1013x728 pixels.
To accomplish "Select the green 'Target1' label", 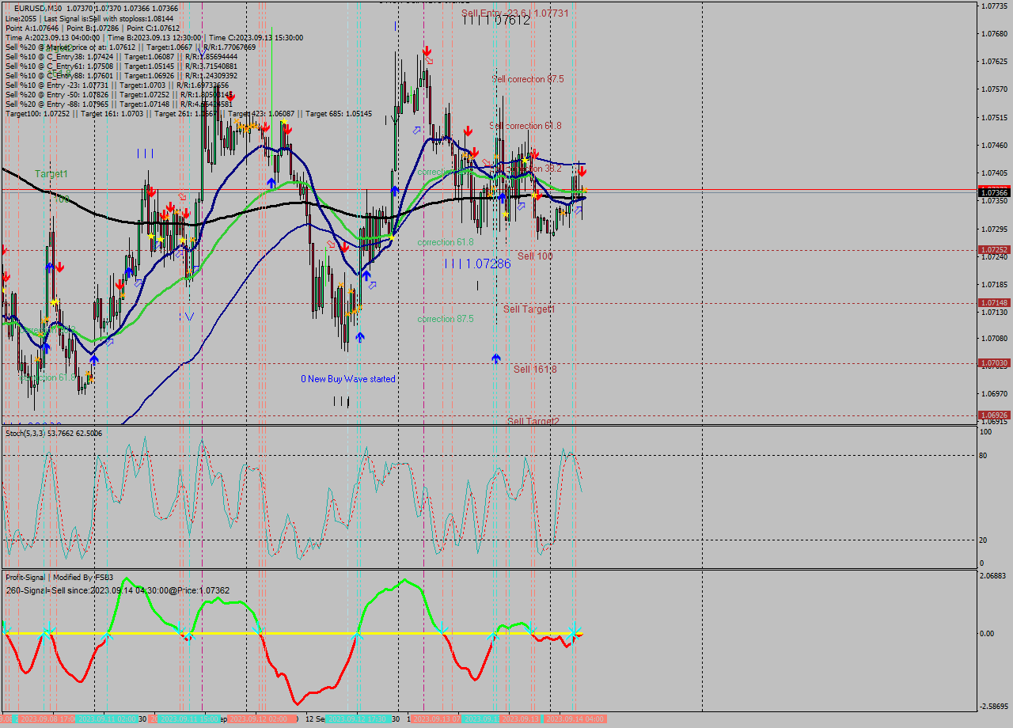I will coord(51,173).
